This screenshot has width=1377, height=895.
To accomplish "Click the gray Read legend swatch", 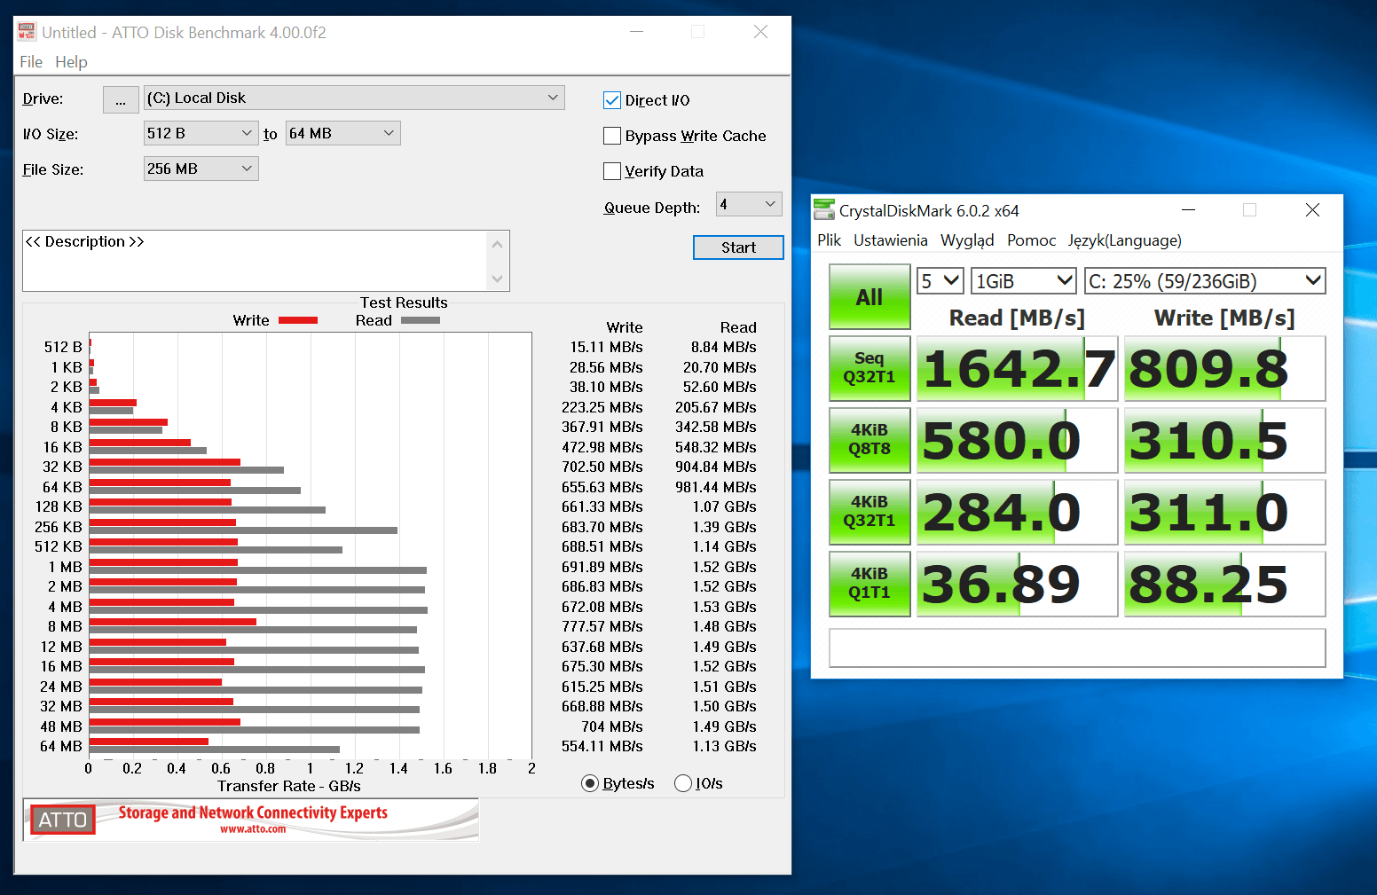I will tap(421, 320).
